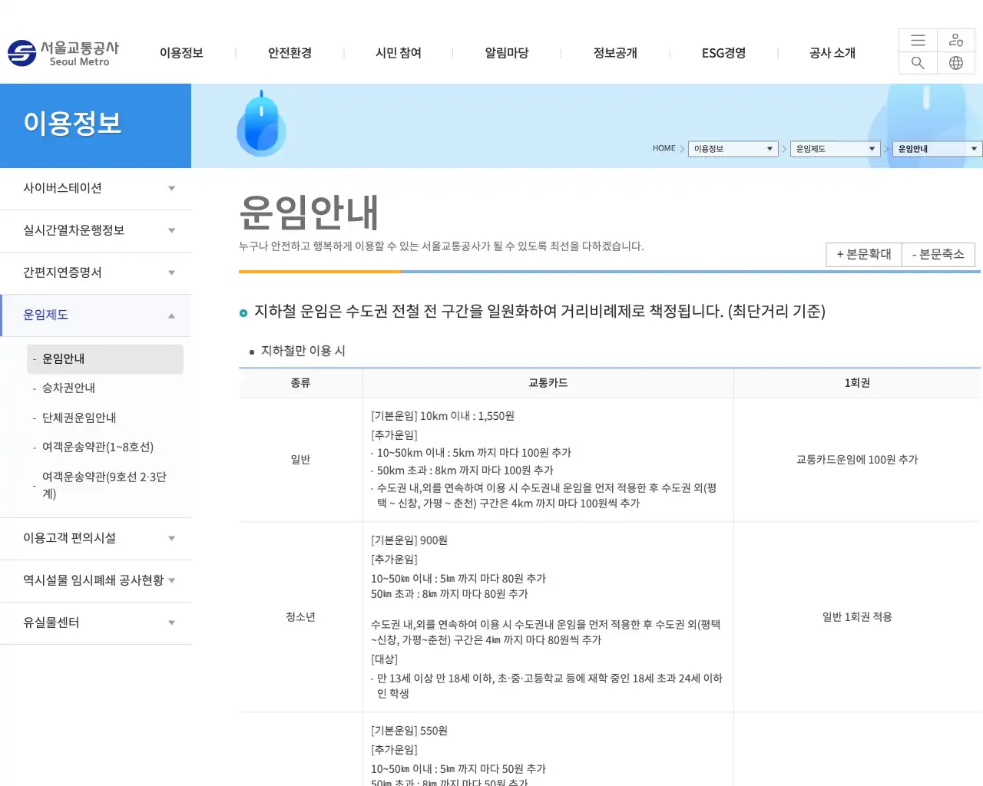This screenshot has width=983, height=786.
Task: Click [기본운임] 900원 text
Action: click(x=409, y=540)
